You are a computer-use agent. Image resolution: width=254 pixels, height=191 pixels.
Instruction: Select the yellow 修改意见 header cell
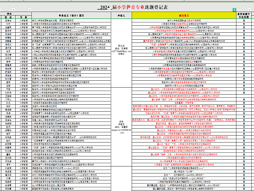[x=184, y=15]
